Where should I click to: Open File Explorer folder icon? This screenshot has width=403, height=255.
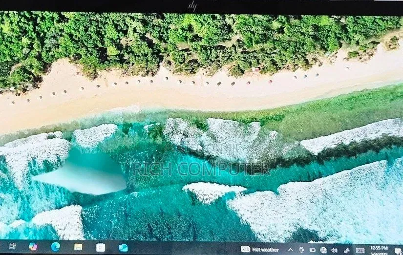(x=78, y=247)
